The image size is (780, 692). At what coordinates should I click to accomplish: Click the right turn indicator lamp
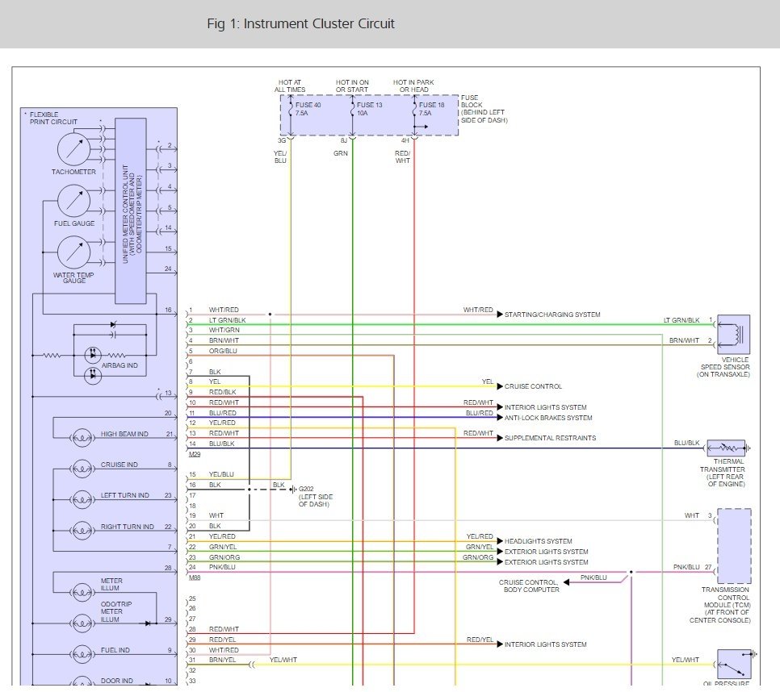(x=82, y=527)
